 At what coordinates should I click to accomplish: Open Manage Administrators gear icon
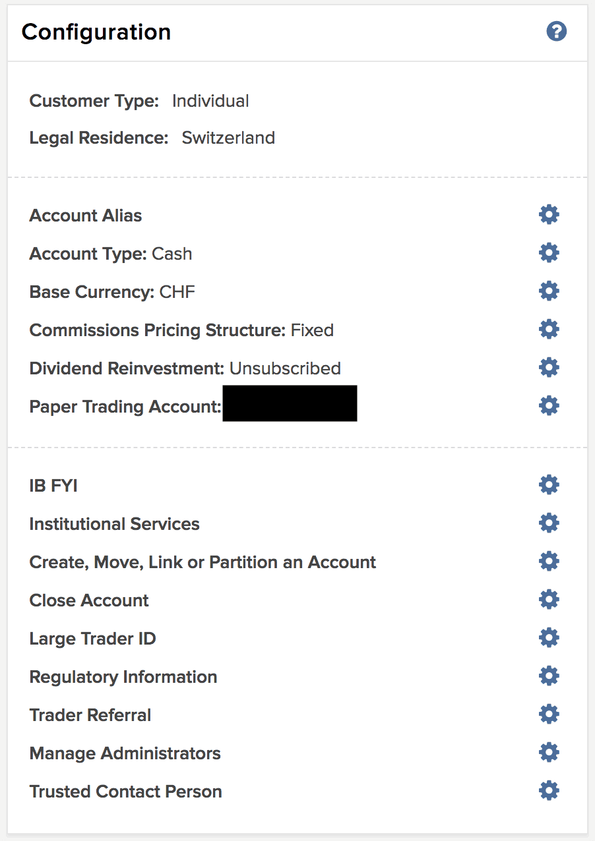[x=549, y=752]
